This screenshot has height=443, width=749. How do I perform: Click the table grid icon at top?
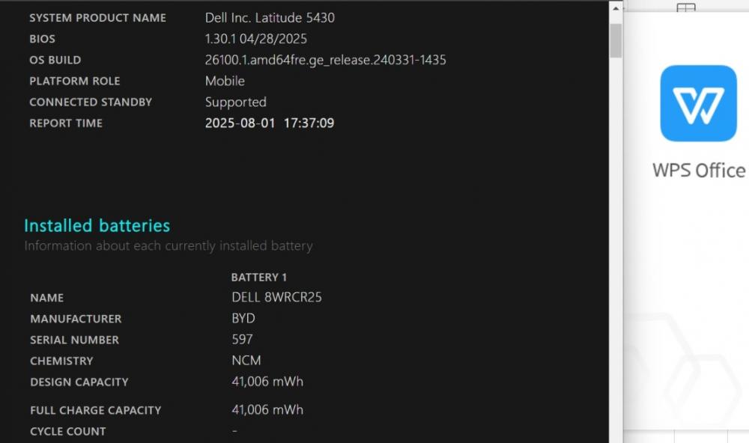(686, 7)
